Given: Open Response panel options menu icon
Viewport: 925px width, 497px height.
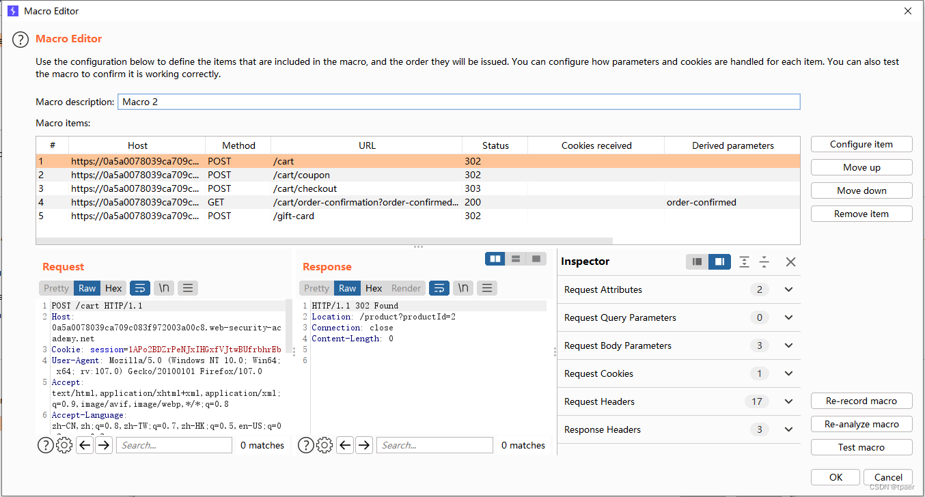Looking at the screenshot, I should point(487,288).
